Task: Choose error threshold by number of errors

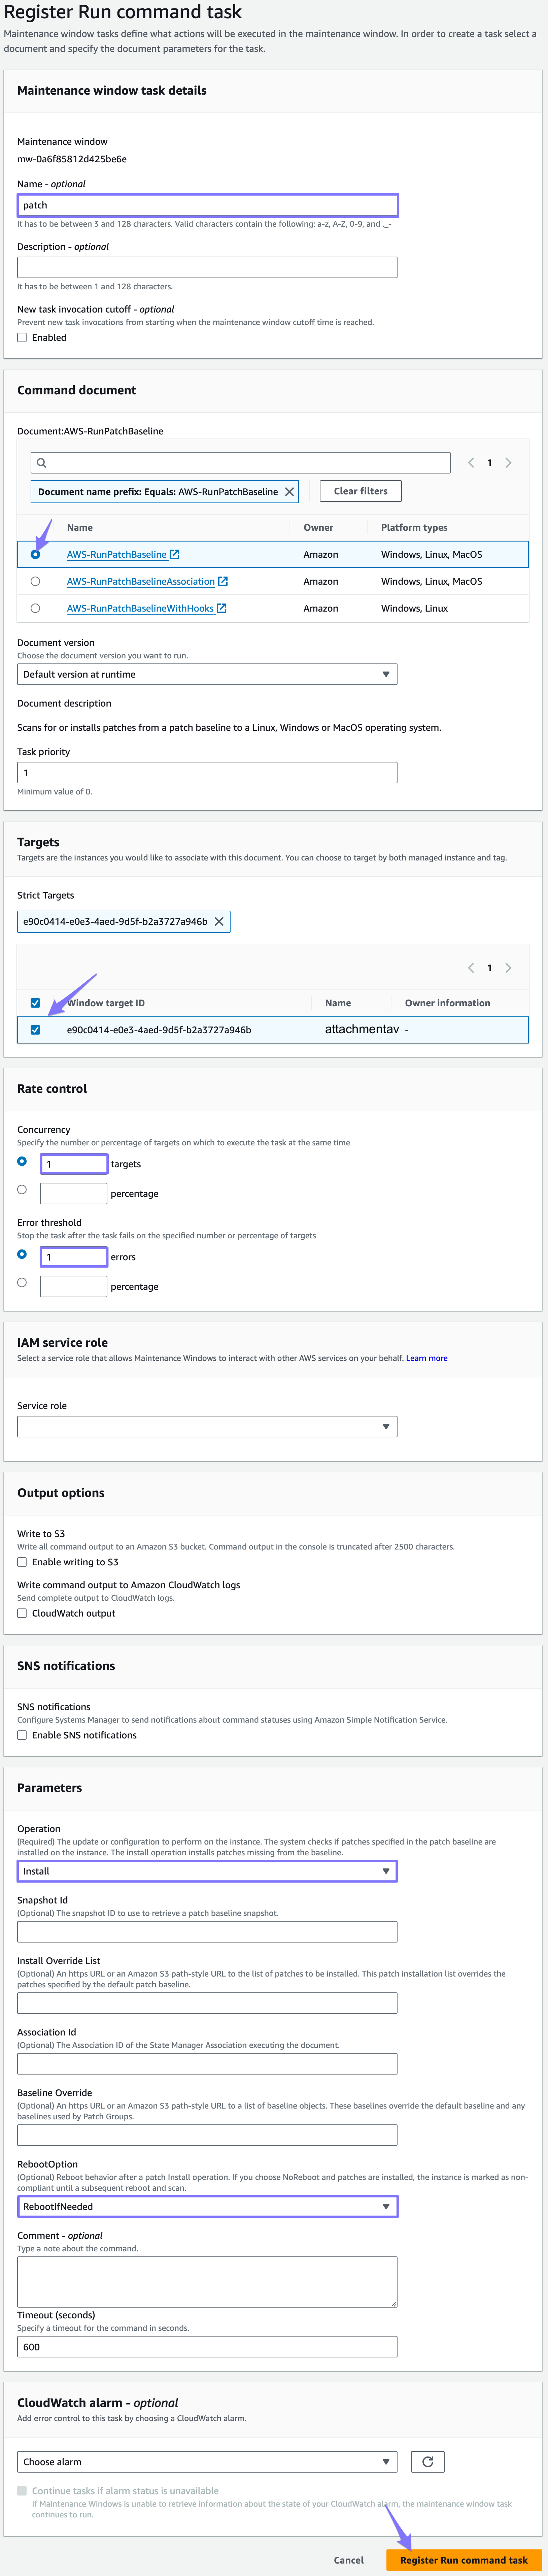Action: click(22, 1254)
